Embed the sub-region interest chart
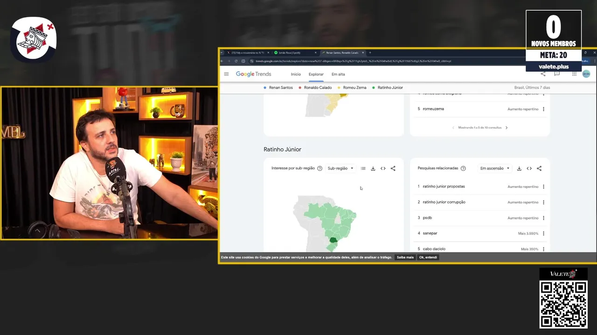This screenshot has width=597, height=335. 383,168
